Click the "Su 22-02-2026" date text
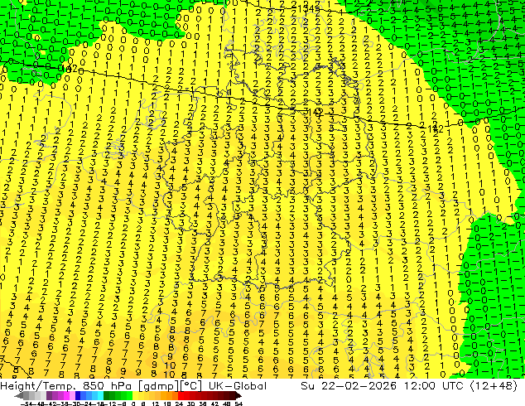Viewport: 525px width, 406px height. [349, 386]
